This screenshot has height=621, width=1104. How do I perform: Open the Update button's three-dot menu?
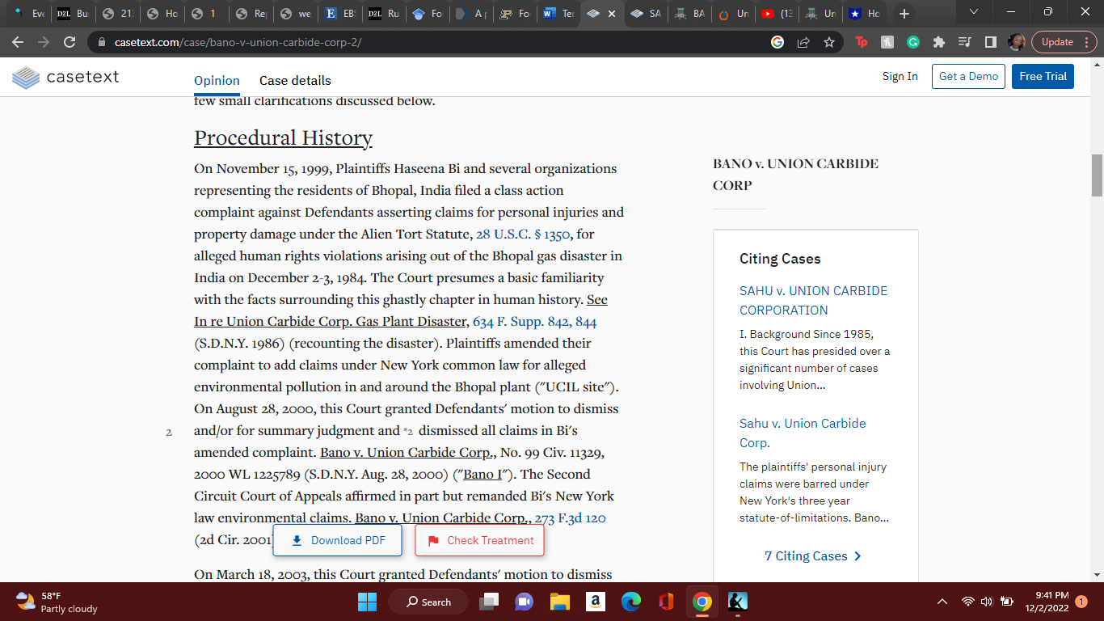tap(1085, 42)
